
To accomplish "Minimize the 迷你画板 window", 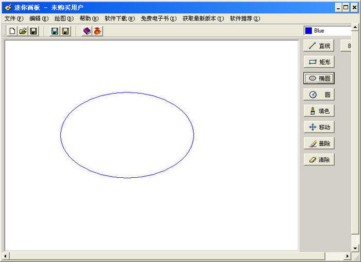I will pyautogui.click(x=338, y=8).
